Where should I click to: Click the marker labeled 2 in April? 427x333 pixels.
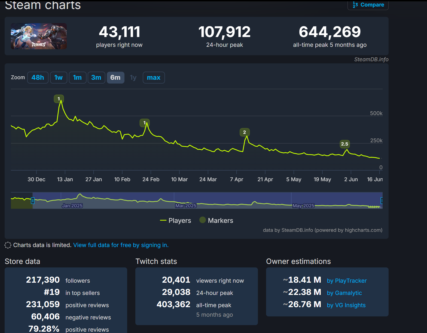tap(245, 132)
